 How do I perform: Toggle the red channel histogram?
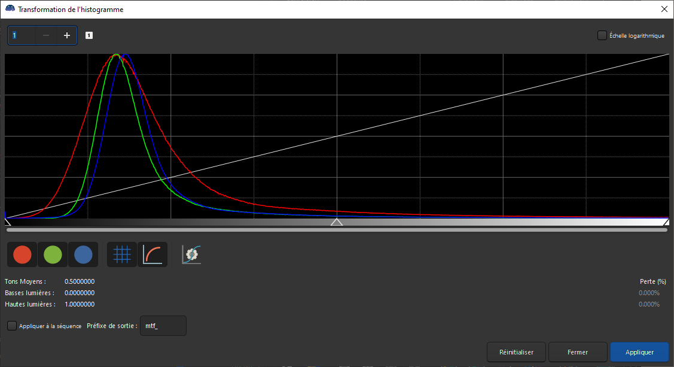tap(22, 254)
